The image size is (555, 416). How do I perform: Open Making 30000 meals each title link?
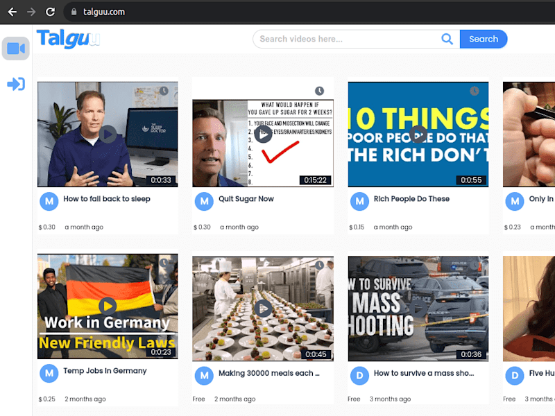click(x=269, y=373)
